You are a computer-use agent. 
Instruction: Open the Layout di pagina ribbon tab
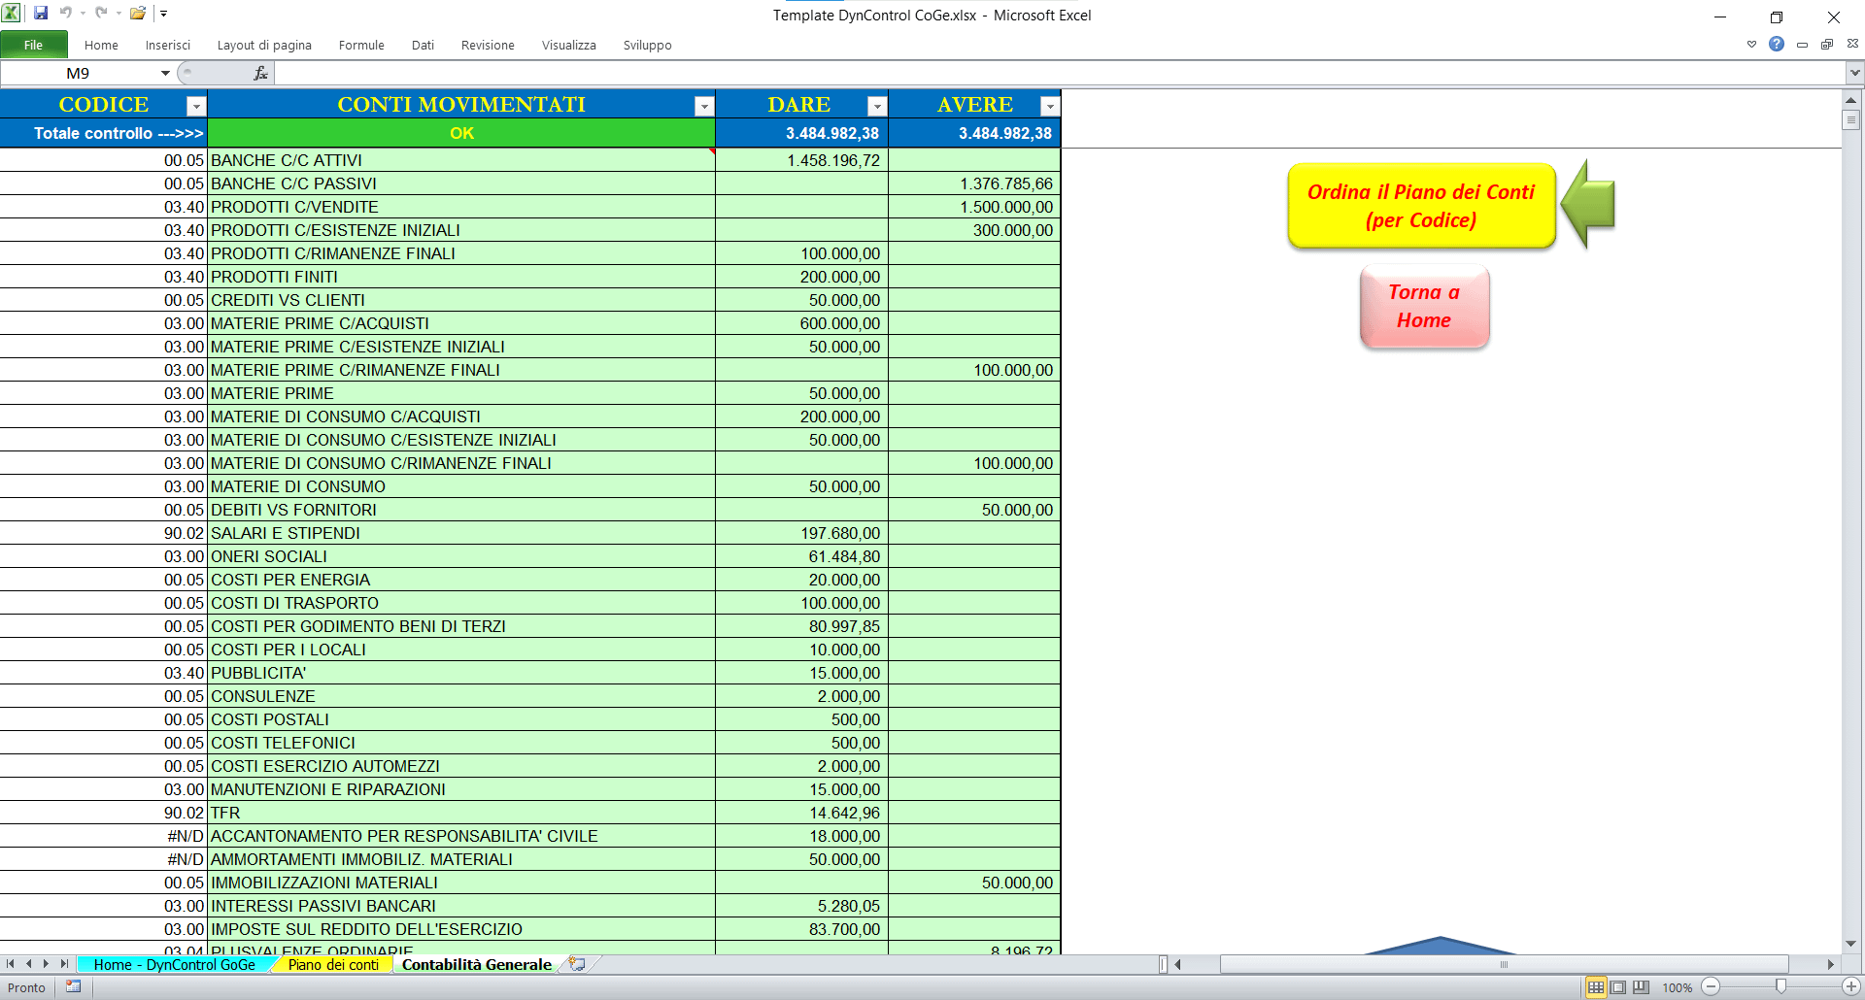point(264,45)
